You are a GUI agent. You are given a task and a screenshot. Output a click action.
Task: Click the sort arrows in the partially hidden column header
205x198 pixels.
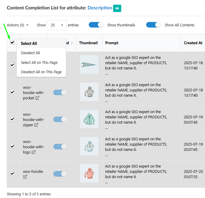click(x=72, y=43)
